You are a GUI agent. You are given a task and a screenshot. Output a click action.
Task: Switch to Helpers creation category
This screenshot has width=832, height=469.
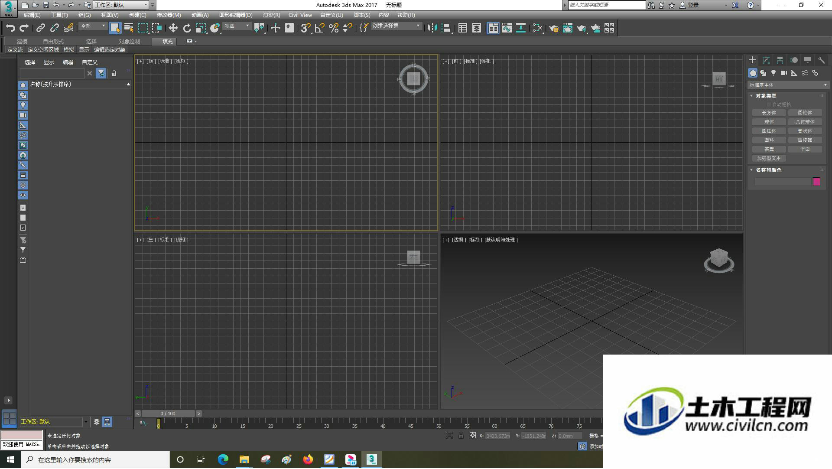(794, 73)
